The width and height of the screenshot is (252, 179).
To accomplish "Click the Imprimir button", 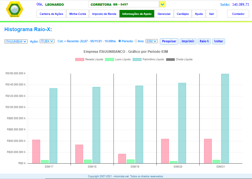I will 188,41.
